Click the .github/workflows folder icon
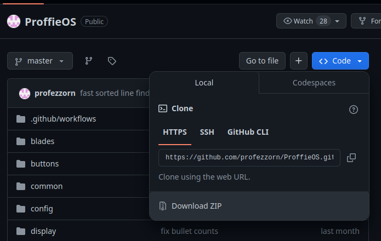 pos(21,119)
